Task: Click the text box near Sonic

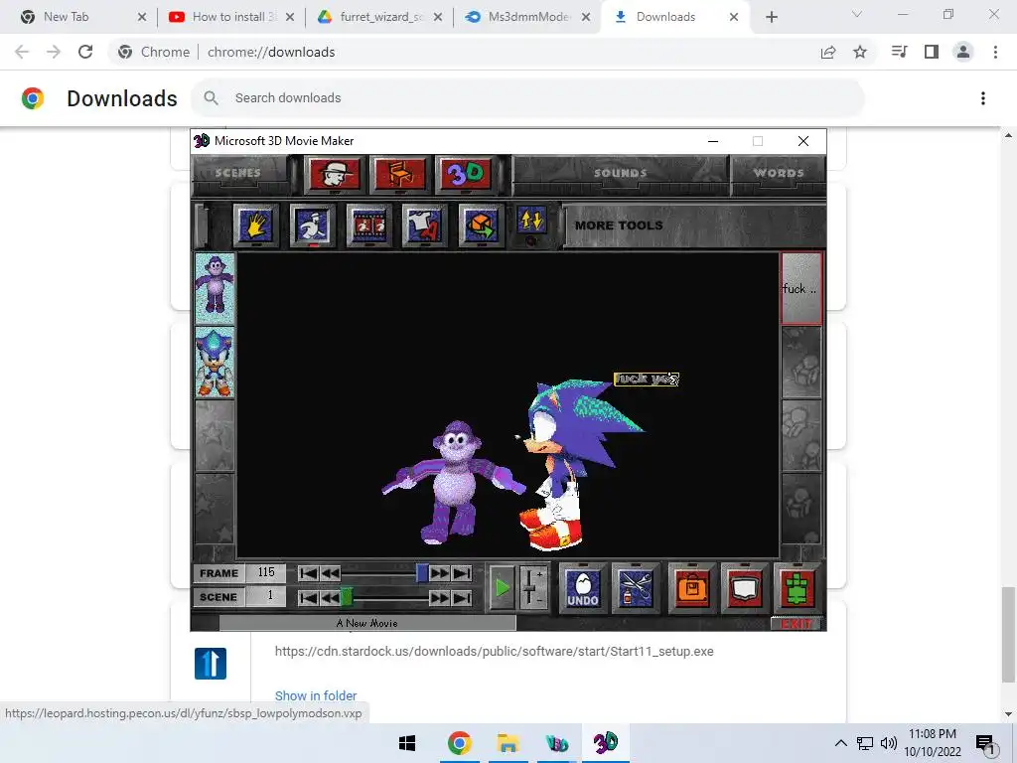Action: [646, 379]
